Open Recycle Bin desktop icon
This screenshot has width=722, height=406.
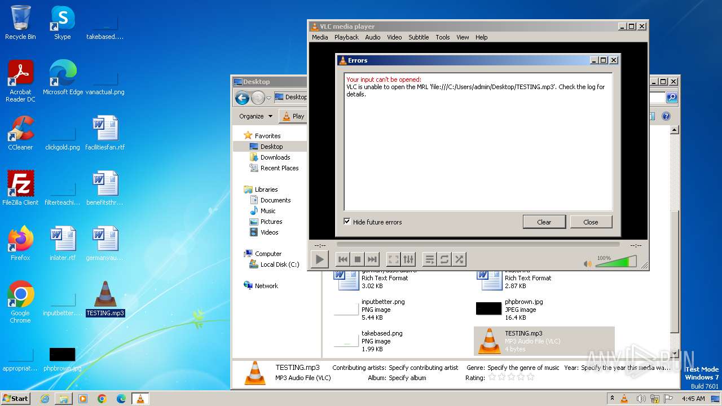[20, 23]
